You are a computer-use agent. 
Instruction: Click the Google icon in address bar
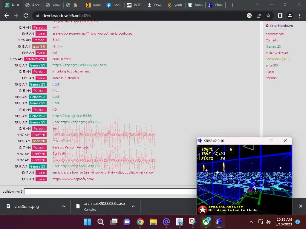pyautogui.click(x=249, y=16)
